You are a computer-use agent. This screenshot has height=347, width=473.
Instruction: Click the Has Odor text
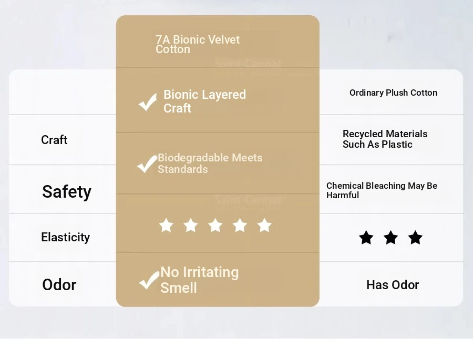393,285
